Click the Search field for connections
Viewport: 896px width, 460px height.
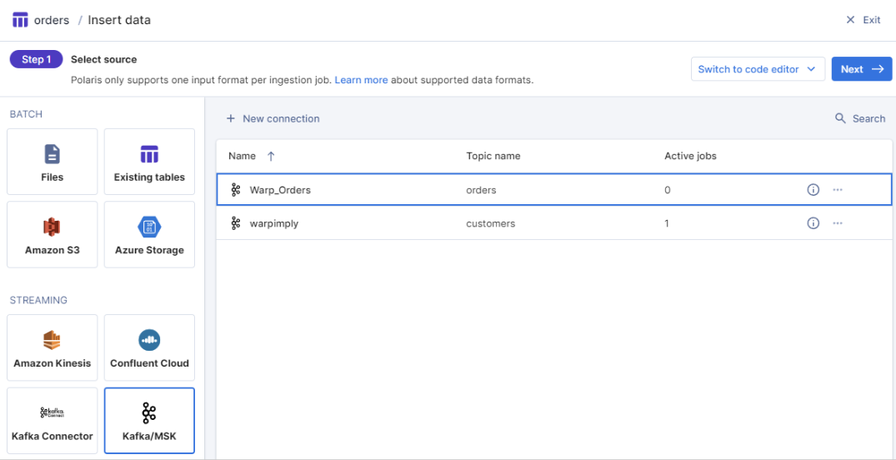tap(860, 118)
